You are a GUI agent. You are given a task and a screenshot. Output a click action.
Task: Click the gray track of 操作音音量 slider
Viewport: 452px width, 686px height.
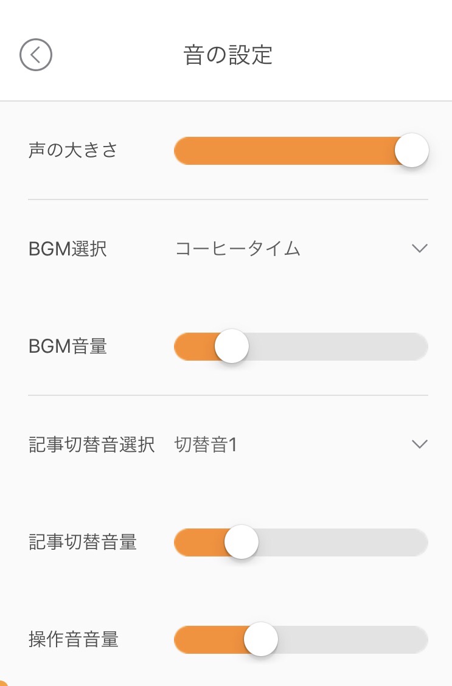(x=353, y=640)
